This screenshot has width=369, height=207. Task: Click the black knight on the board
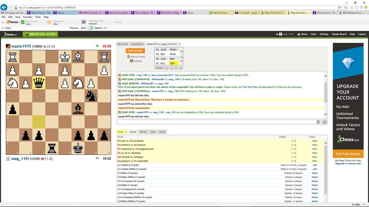pos(91,96)
